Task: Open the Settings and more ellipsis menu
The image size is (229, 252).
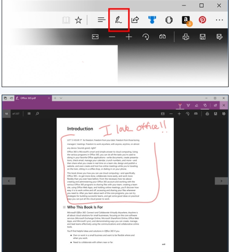Action: click(x=219, y=20)
